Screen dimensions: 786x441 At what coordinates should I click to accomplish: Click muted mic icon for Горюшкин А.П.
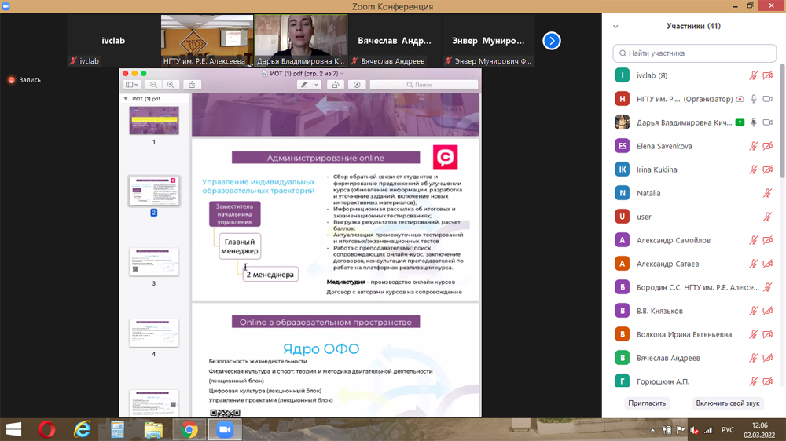pyautogui.click(x=754, y=381)
